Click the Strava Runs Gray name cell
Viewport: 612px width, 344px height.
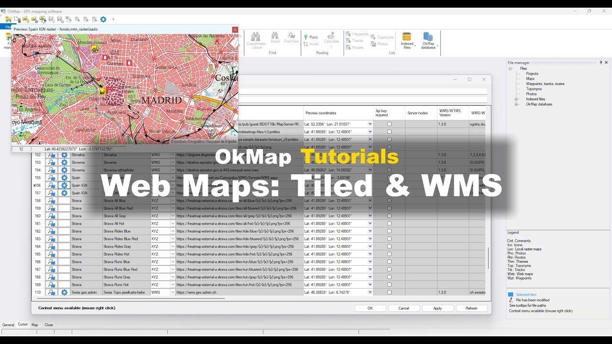pos(126,277)
